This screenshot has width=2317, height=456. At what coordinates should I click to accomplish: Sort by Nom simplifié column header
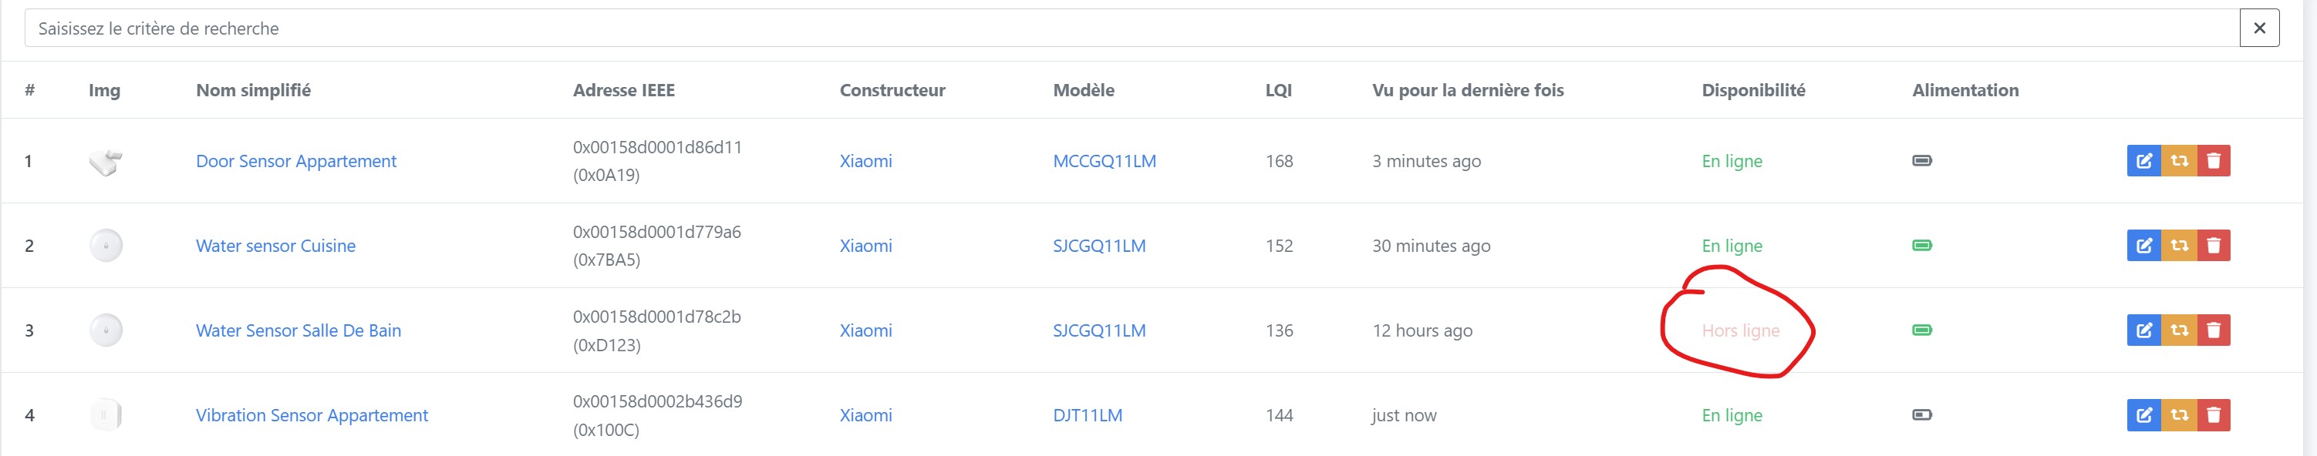pos(254,90)
